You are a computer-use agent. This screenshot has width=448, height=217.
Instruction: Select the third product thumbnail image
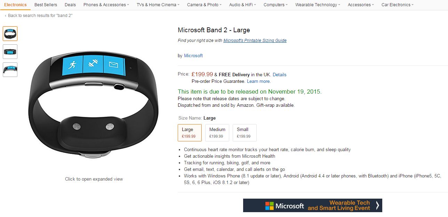(x=10, y=69)
